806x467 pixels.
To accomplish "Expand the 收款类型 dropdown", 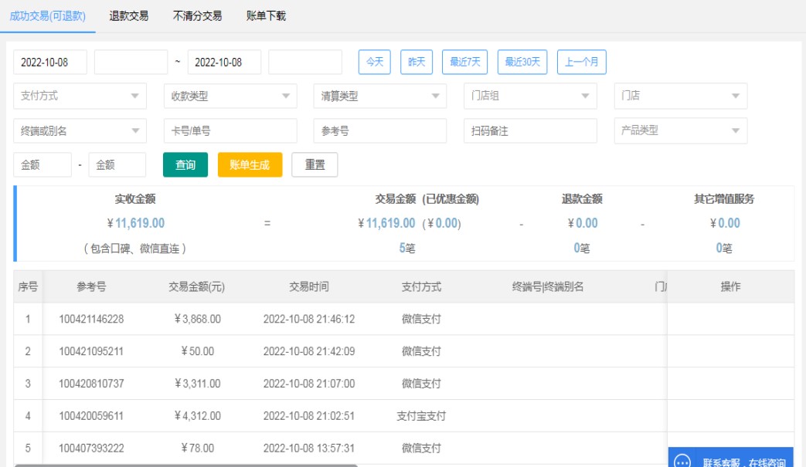I will click(230, 96).
